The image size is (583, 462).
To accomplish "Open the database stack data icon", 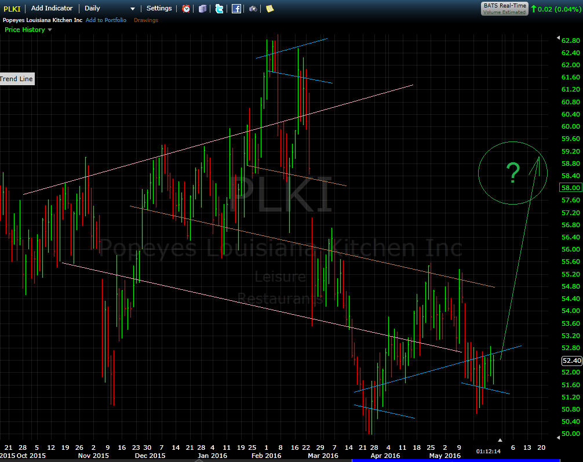I will tap(203, 9).
